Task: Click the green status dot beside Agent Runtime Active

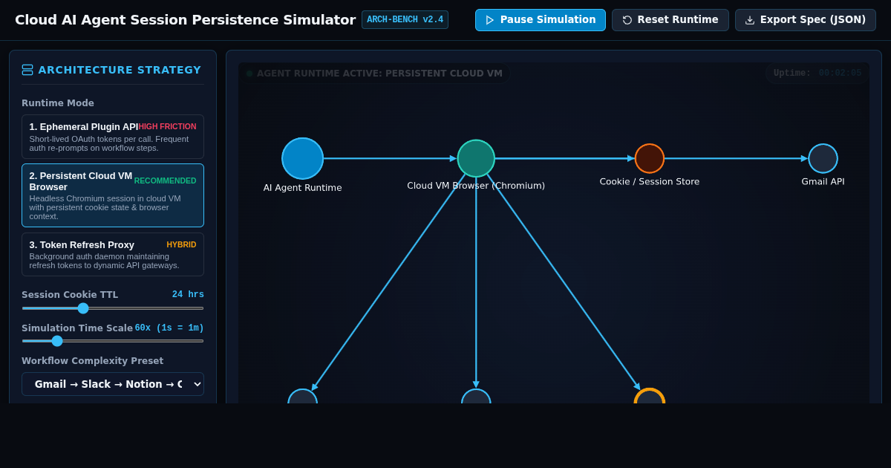Action: point(249,74)
